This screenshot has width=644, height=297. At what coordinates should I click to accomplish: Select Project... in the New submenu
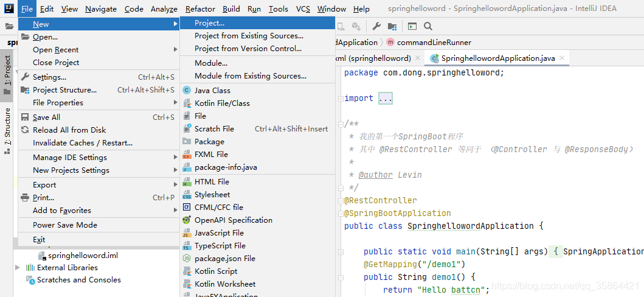point(257,23)
